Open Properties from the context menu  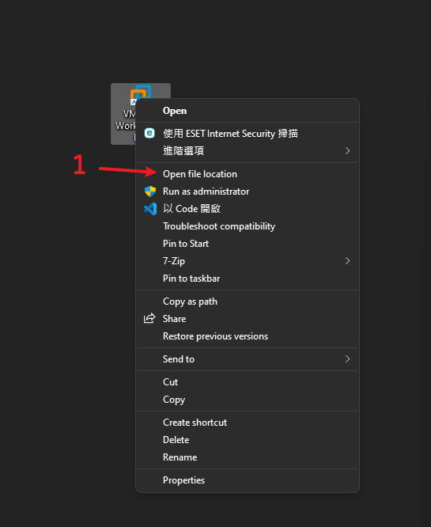point(248,480)
